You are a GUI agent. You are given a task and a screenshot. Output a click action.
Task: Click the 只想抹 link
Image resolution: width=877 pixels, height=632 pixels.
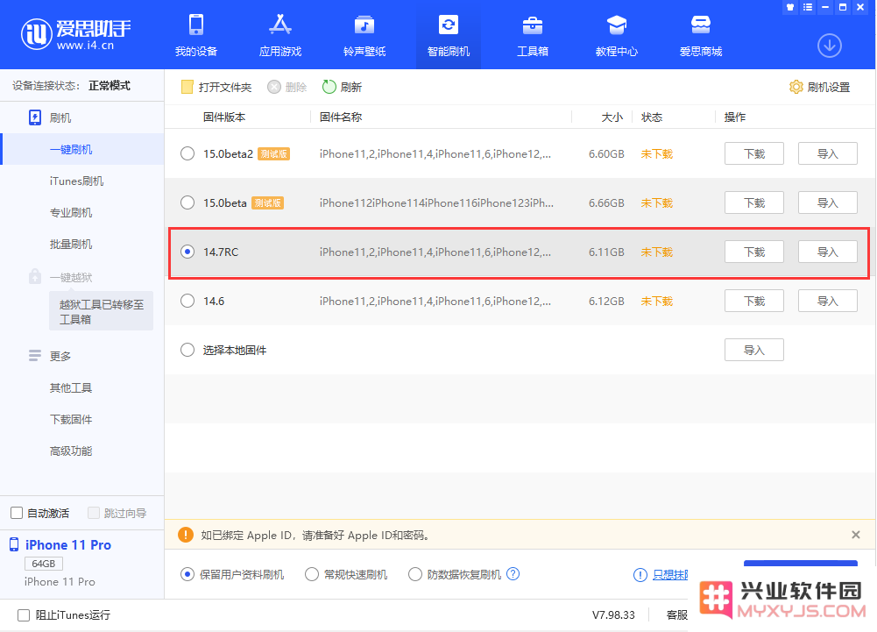[670, 574]
